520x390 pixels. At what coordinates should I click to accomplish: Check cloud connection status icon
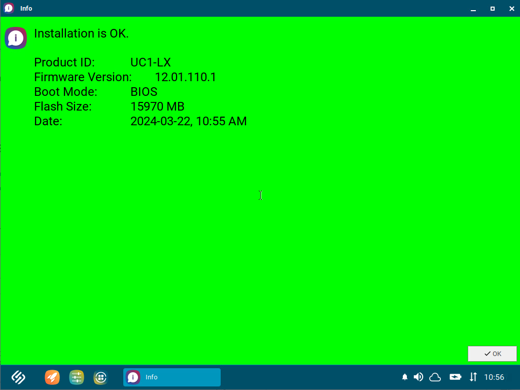pos(435,377)
